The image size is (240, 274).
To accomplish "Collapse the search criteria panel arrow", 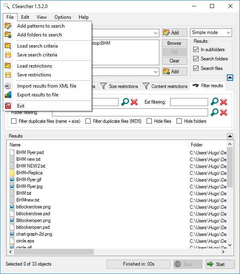I will (230, 78).
